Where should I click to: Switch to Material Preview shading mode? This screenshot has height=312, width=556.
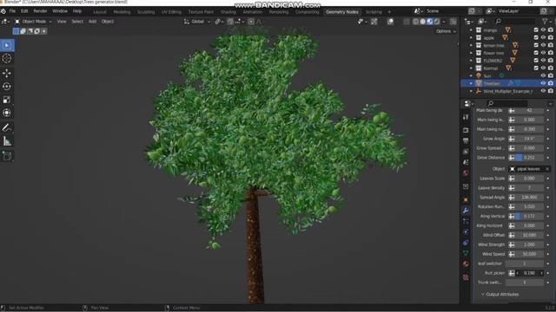tap(430, 22)
